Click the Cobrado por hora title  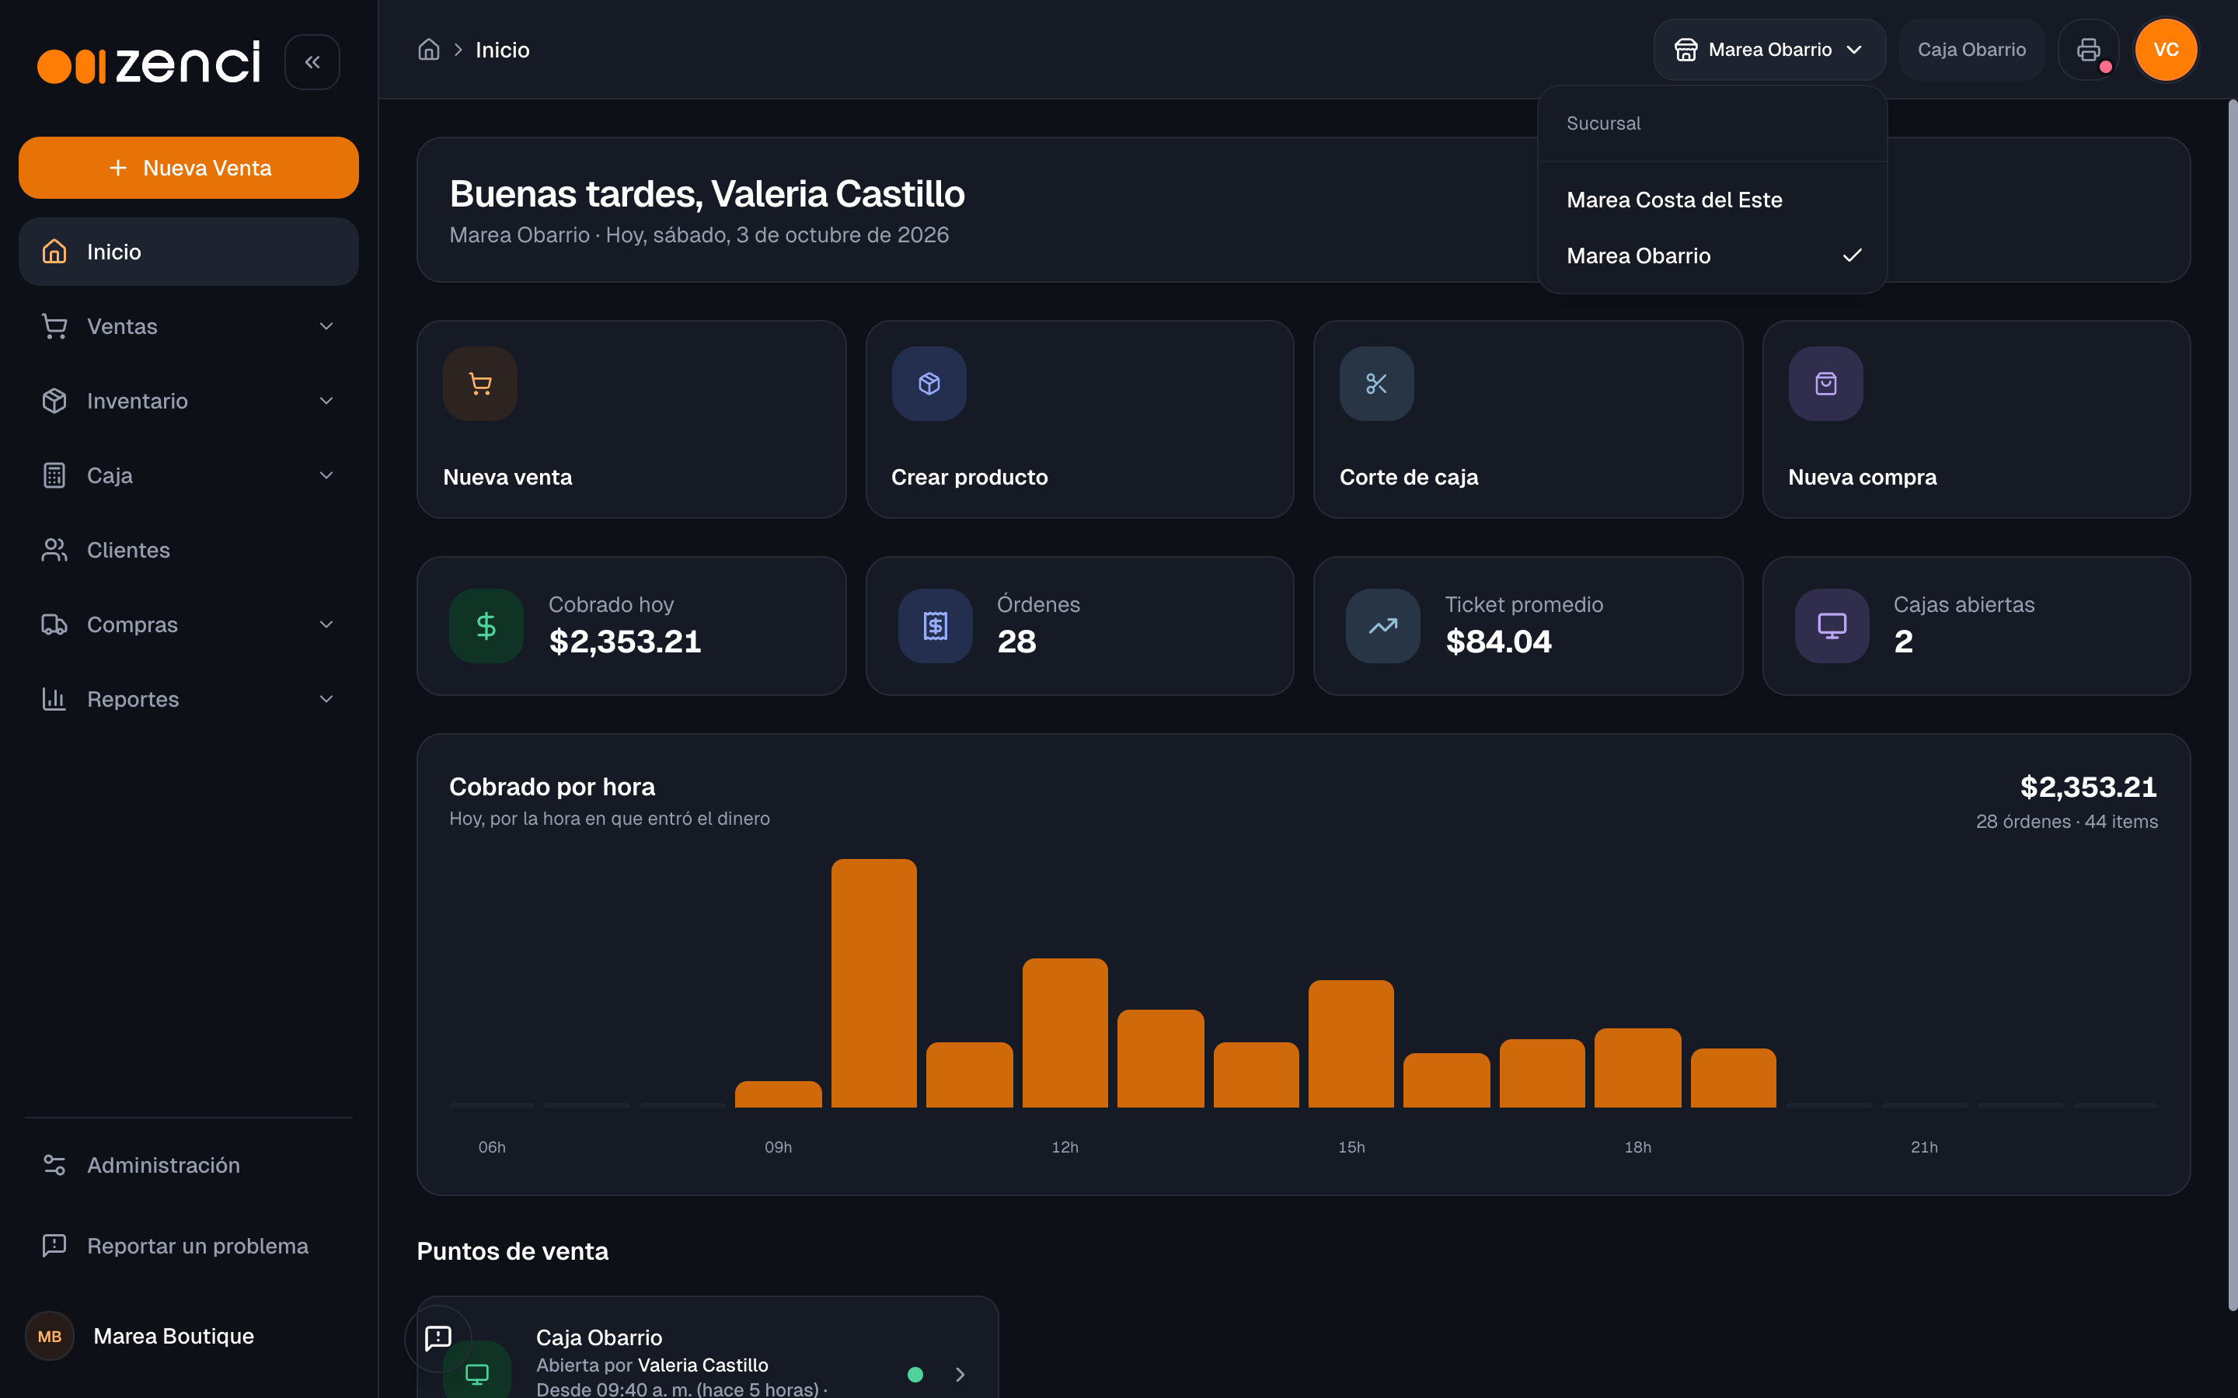coord(552,787)
